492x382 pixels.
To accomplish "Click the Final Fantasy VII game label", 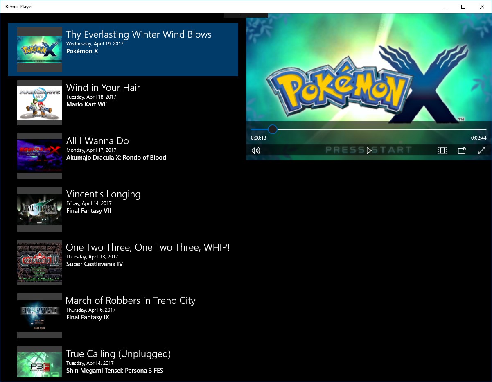I will pos(88,211).
